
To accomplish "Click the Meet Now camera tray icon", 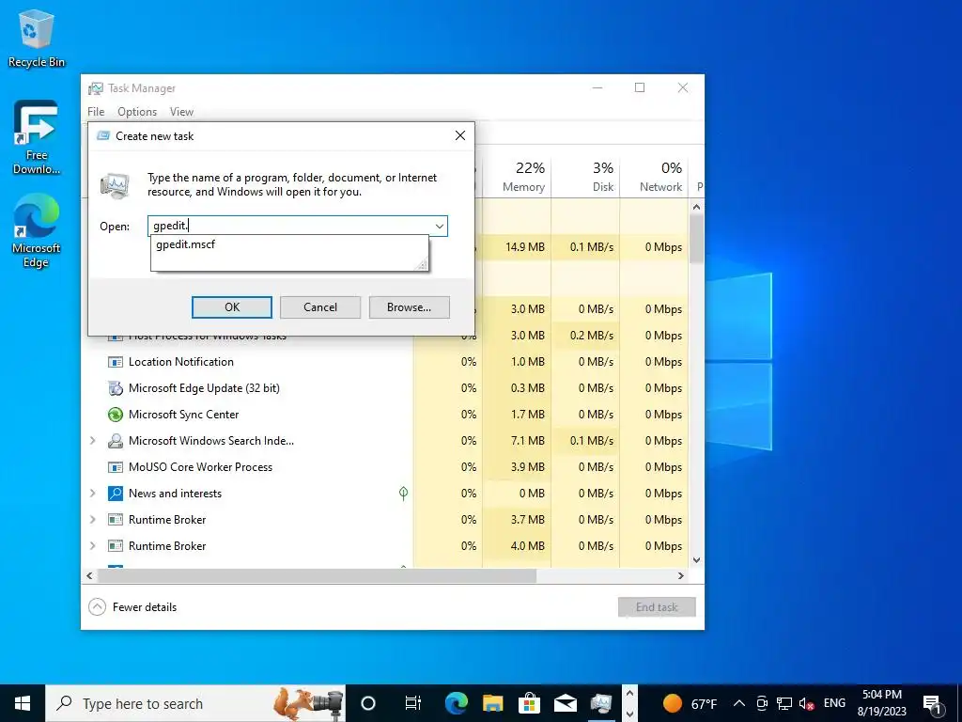I will click(761, 703).
